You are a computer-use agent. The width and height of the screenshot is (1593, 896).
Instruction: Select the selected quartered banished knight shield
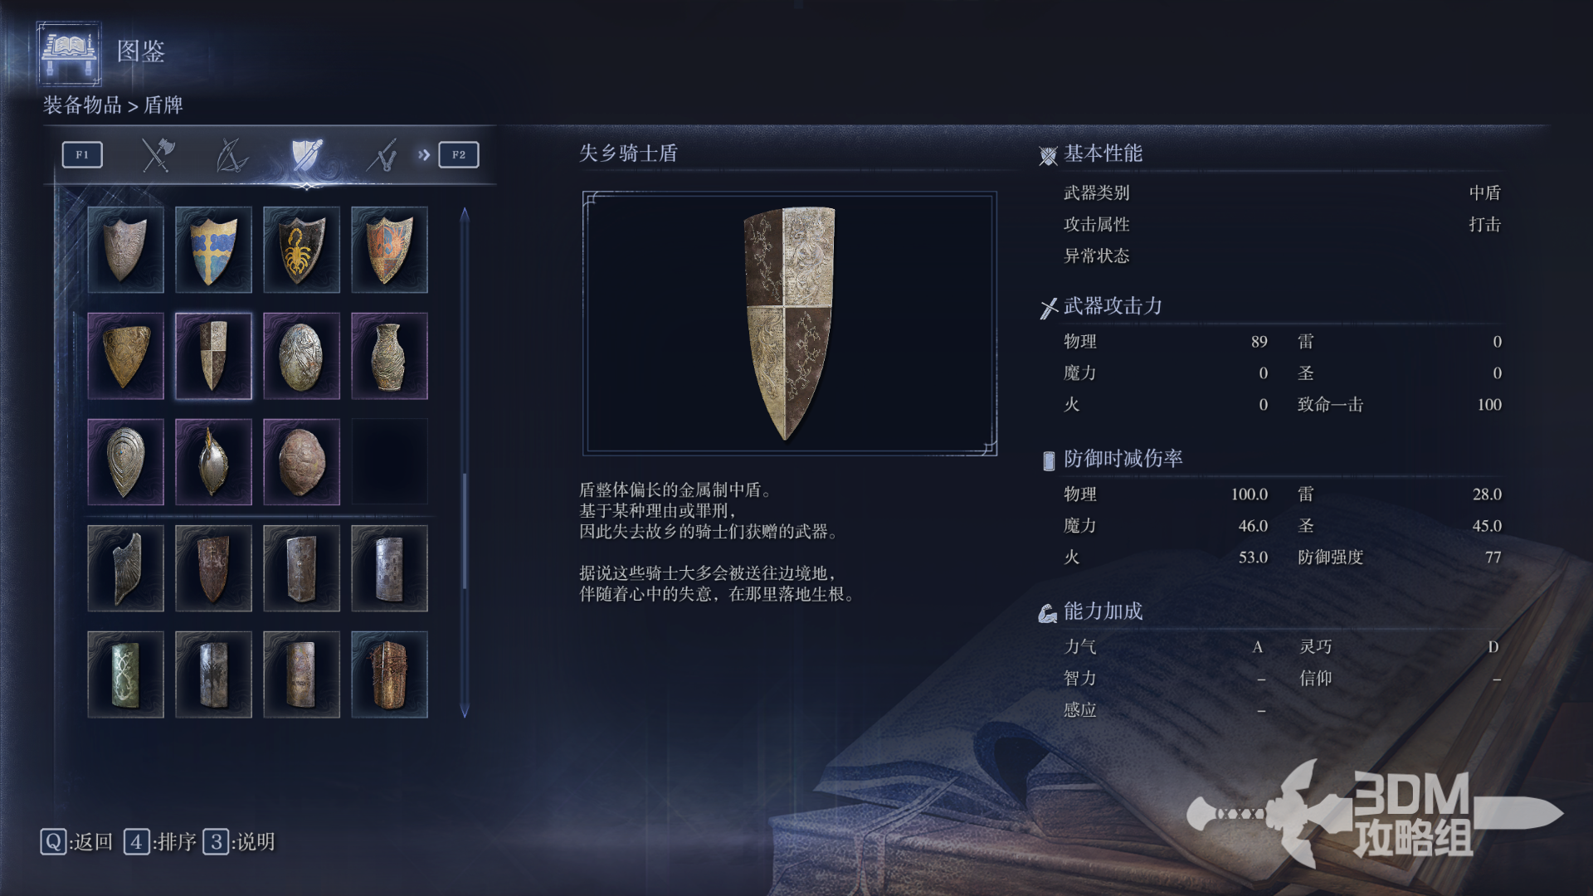213,356
